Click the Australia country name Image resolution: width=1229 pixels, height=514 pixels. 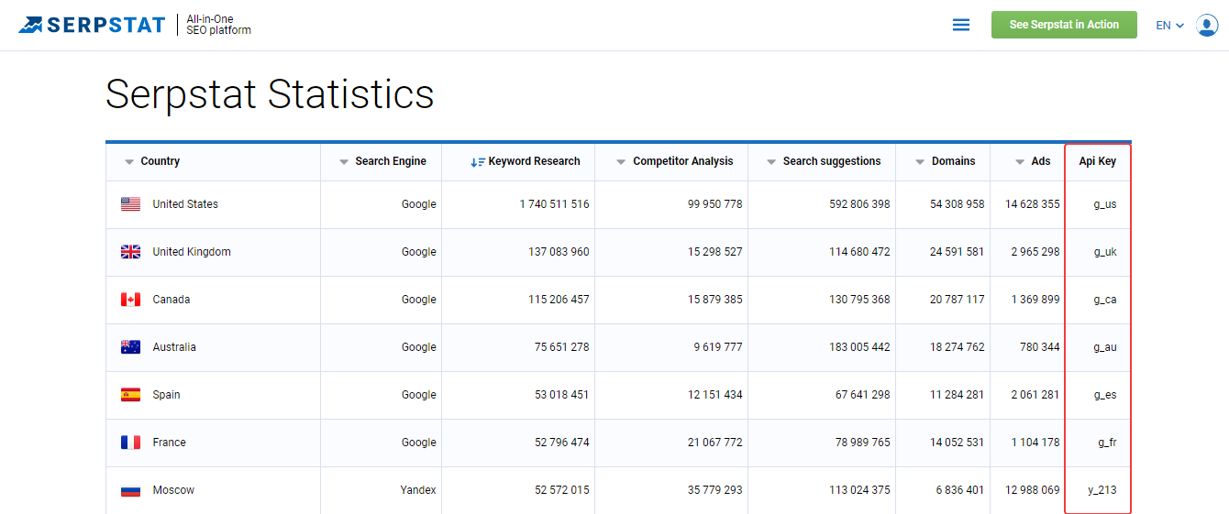[174, 347]
